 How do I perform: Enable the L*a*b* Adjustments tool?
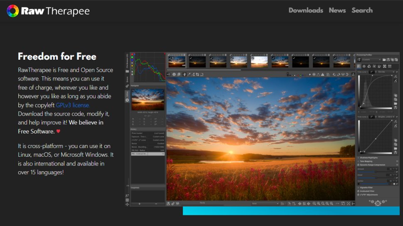click(x=358, y=195)
